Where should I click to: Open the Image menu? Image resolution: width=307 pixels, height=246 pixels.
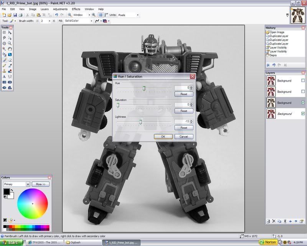click(x=33, y=9)
